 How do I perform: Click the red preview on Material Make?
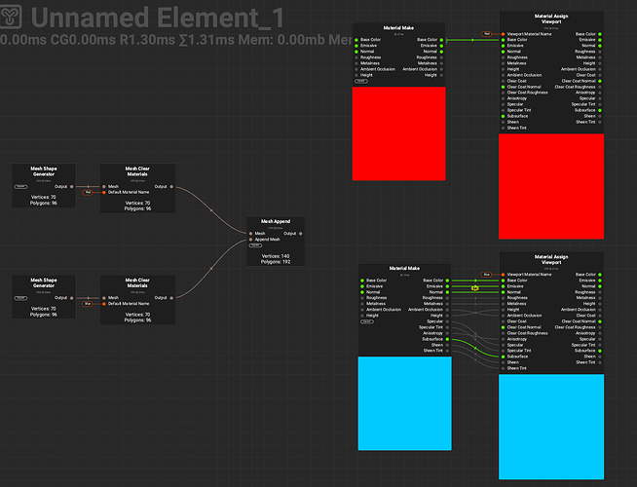click(x=399, y=132)
